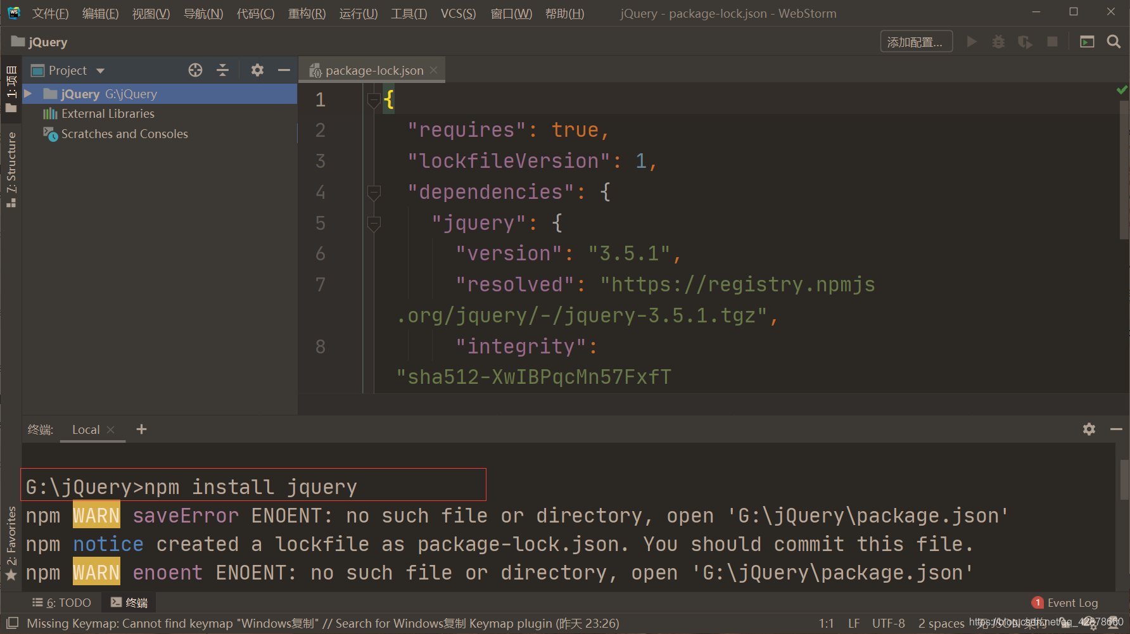Hide the Project panel with minus icon
The image size is (1130, 634).
pos(284,70)
